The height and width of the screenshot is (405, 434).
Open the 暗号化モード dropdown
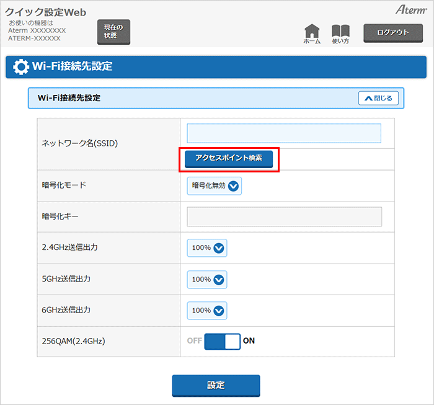215,185
